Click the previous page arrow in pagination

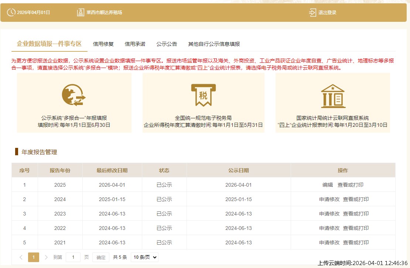point(21,257)
